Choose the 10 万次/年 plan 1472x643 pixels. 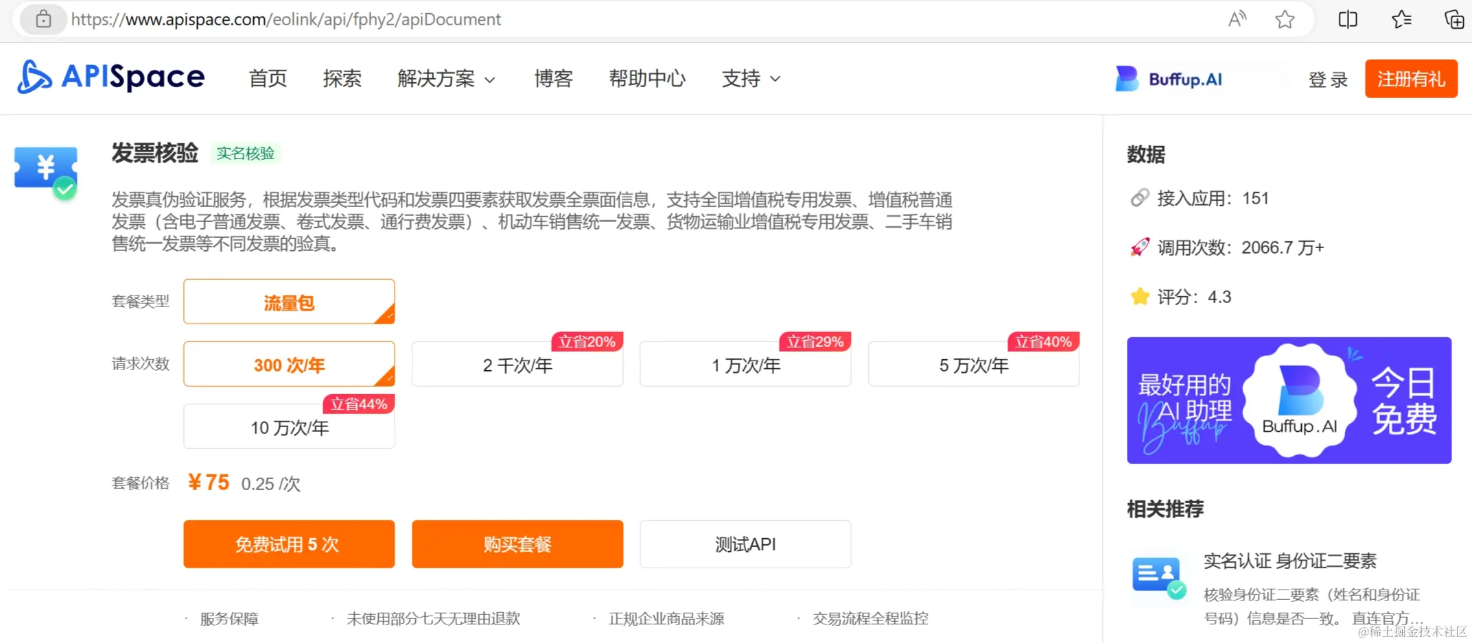[x=289, y=427]
